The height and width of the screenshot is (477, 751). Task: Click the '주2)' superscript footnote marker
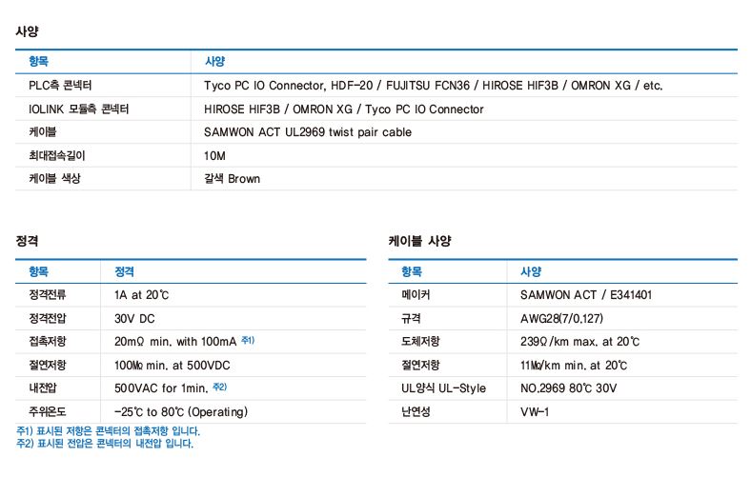click(220, 387)
